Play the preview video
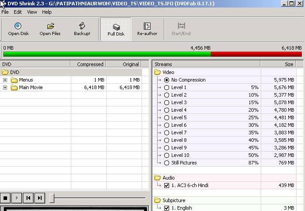 pyautogui.click(x=17, y=198)
